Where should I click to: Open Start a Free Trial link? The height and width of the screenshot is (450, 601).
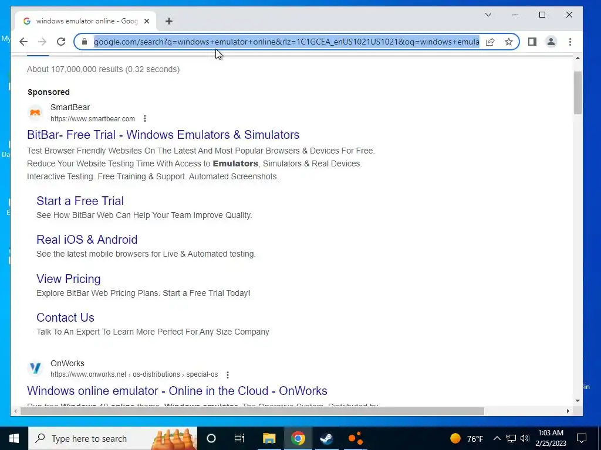(x=80, y=201)
